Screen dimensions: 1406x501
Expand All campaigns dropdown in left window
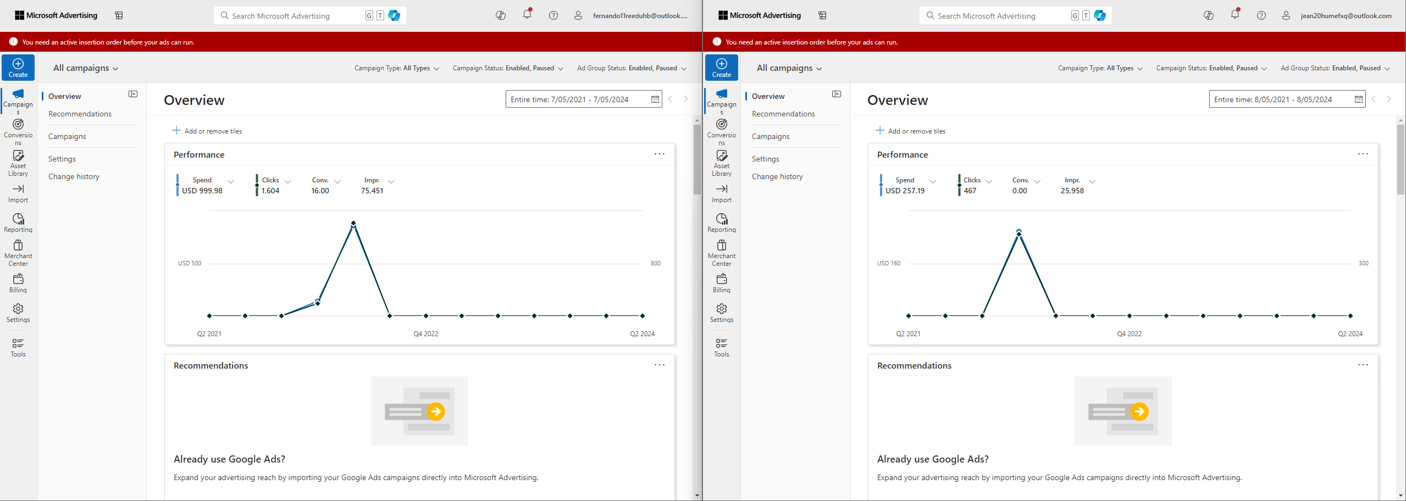tap(86, 68)
